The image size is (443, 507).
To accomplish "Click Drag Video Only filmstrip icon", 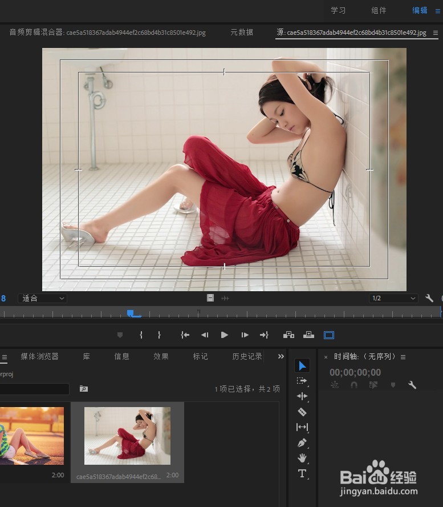I will tap(210, 298).
